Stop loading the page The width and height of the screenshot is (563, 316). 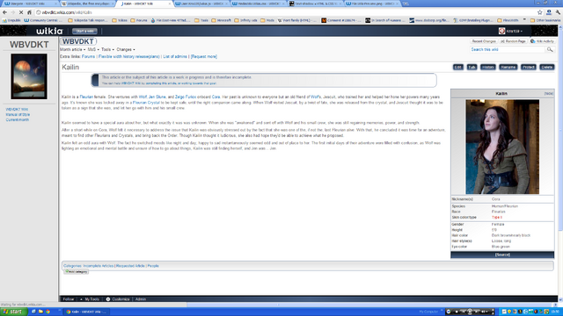tap(21, 12)
